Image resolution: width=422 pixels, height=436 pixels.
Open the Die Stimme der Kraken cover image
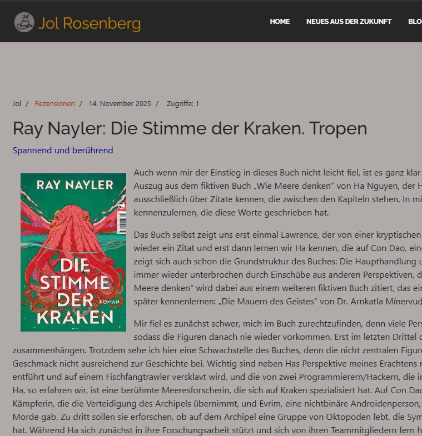pos(73,252)
